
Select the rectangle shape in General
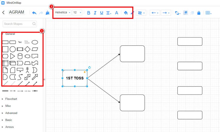click(x=5, y=42)
